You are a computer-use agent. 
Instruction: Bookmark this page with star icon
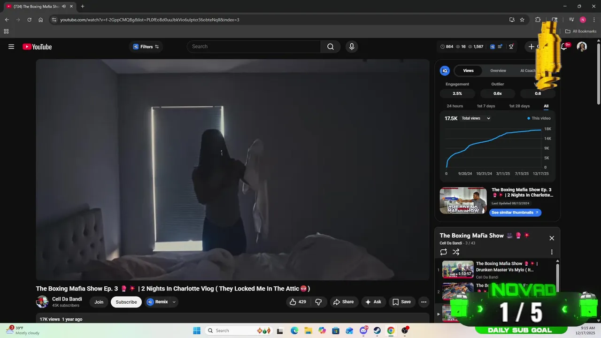522,20
